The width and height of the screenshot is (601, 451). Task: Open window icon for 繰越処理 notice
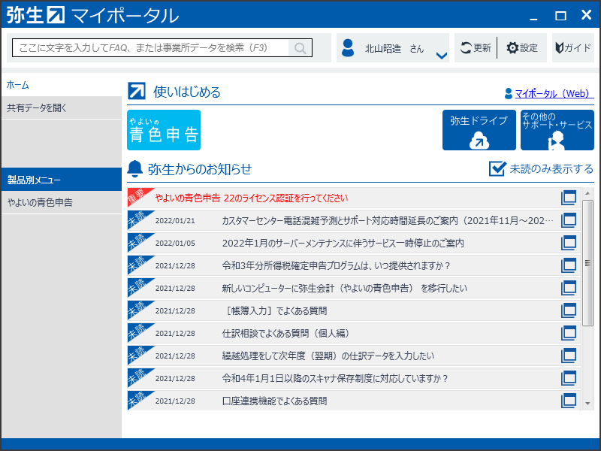pos(569,356)
